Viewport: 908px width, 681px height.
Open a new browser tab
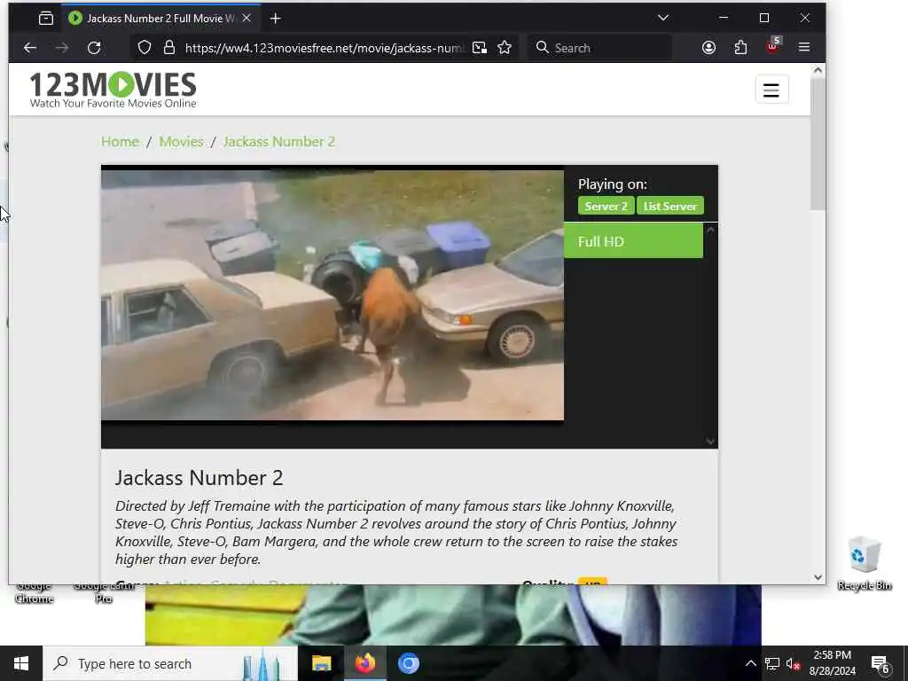click(275, 19)
